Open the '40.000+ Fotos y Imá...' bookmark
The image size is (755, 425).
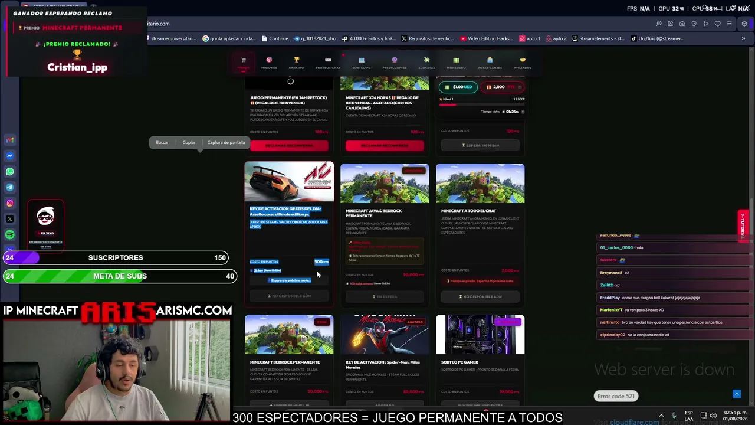(369, 38)
